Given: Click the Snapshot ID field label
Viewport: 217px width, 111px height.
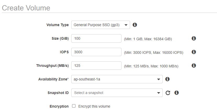Looking at the screenshot, I should pos(58,93).
